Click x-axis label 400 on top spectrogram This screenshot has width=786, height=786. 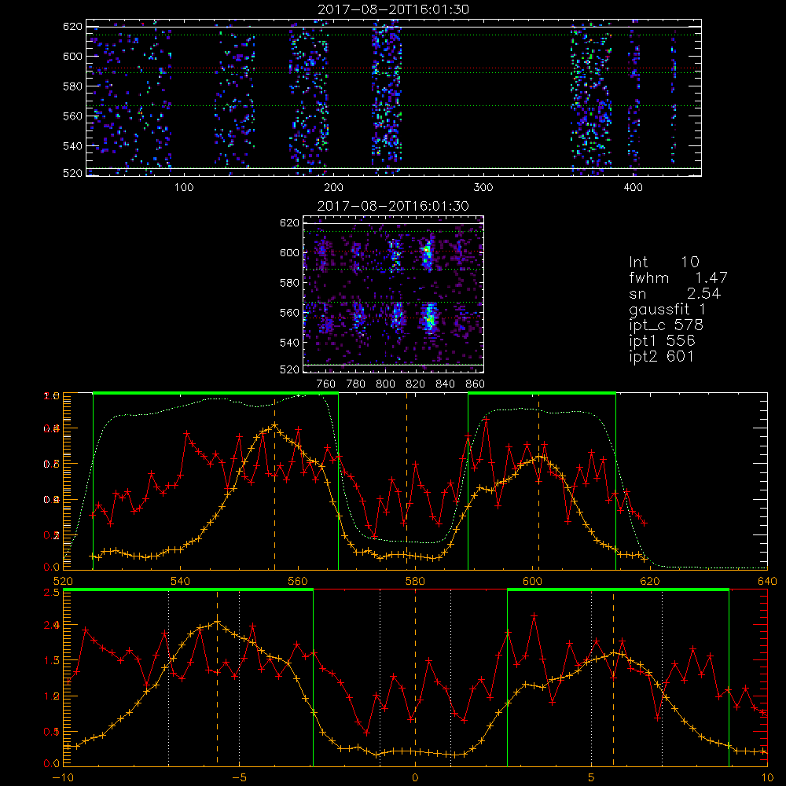(633, 188)
